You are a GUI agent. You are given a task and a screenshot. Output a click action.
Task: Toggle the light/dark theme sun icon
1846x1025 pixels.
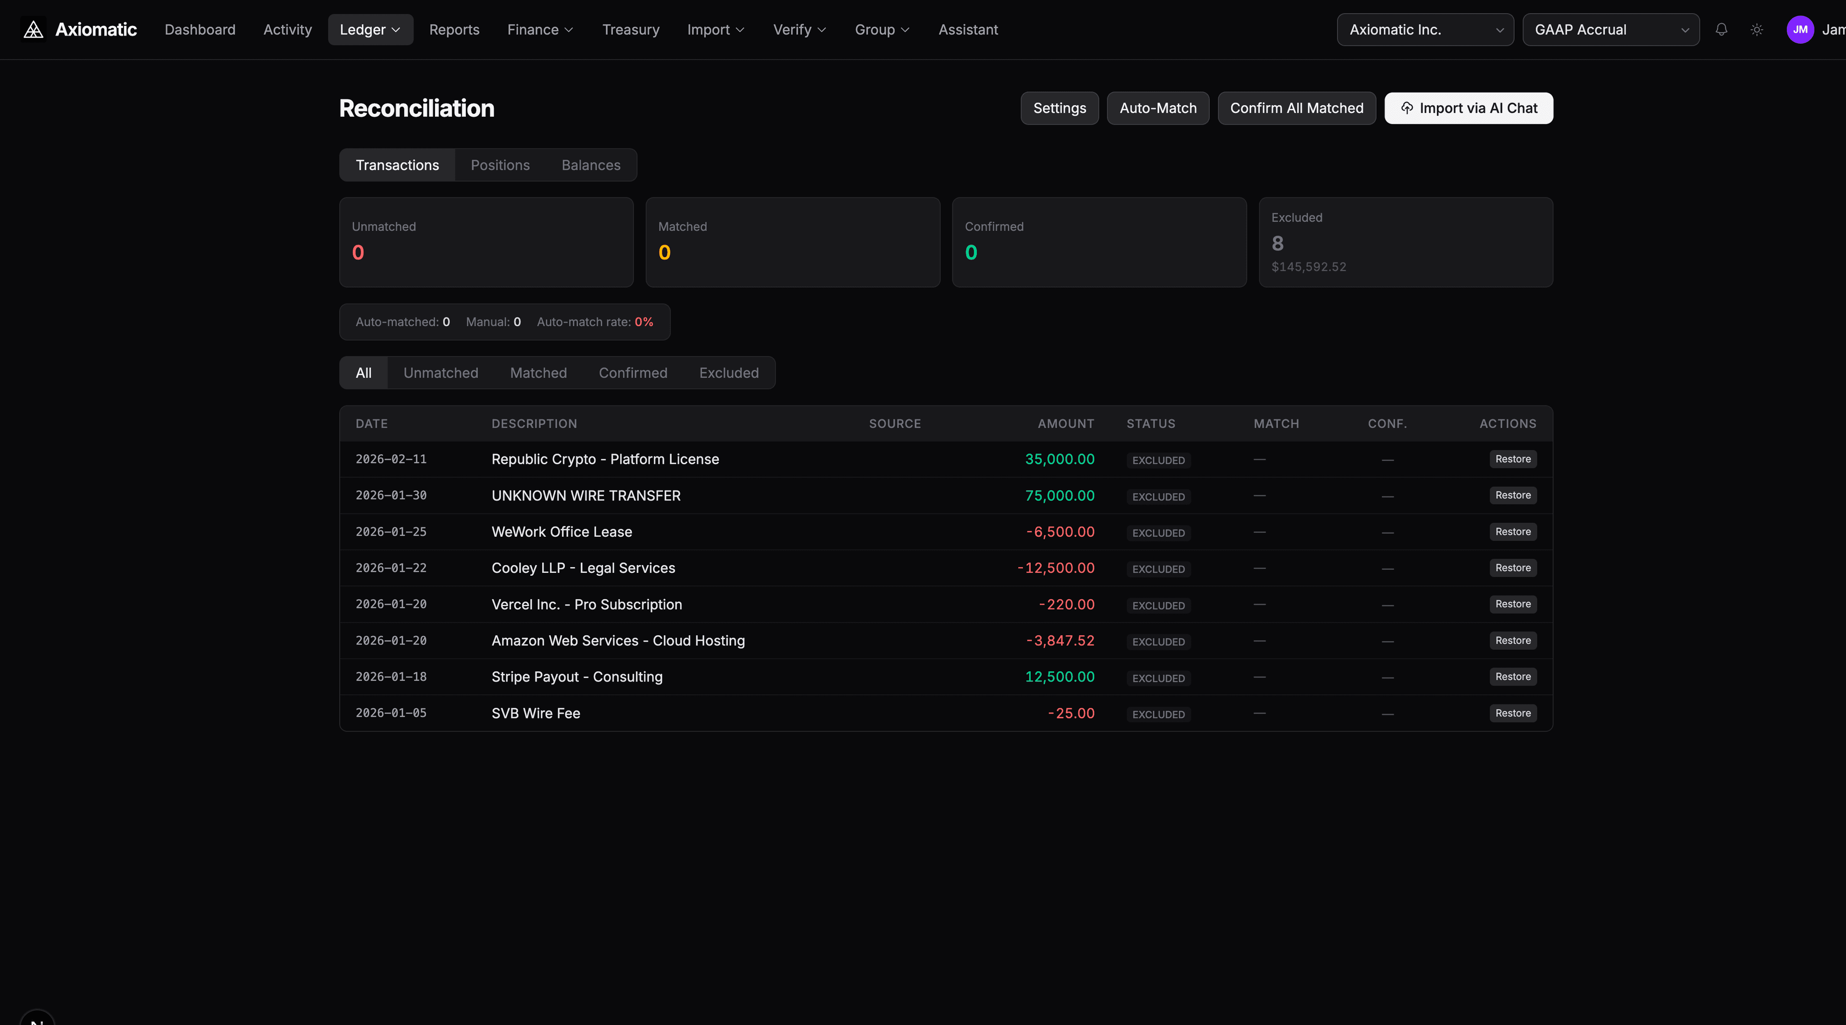click(1757, 29)
